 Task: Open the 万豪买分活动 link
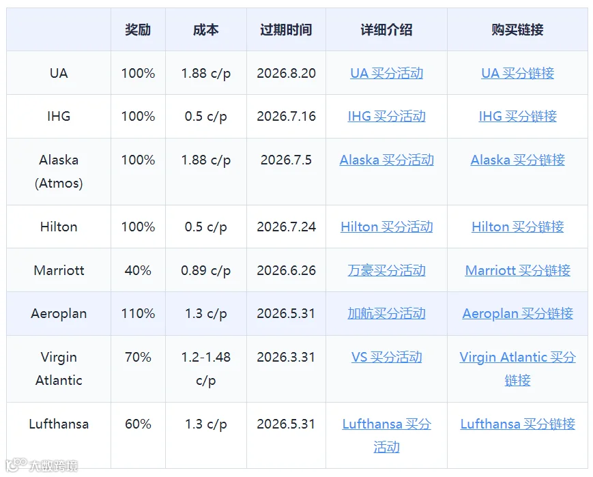pyautogui.click(x=386, y=270)
